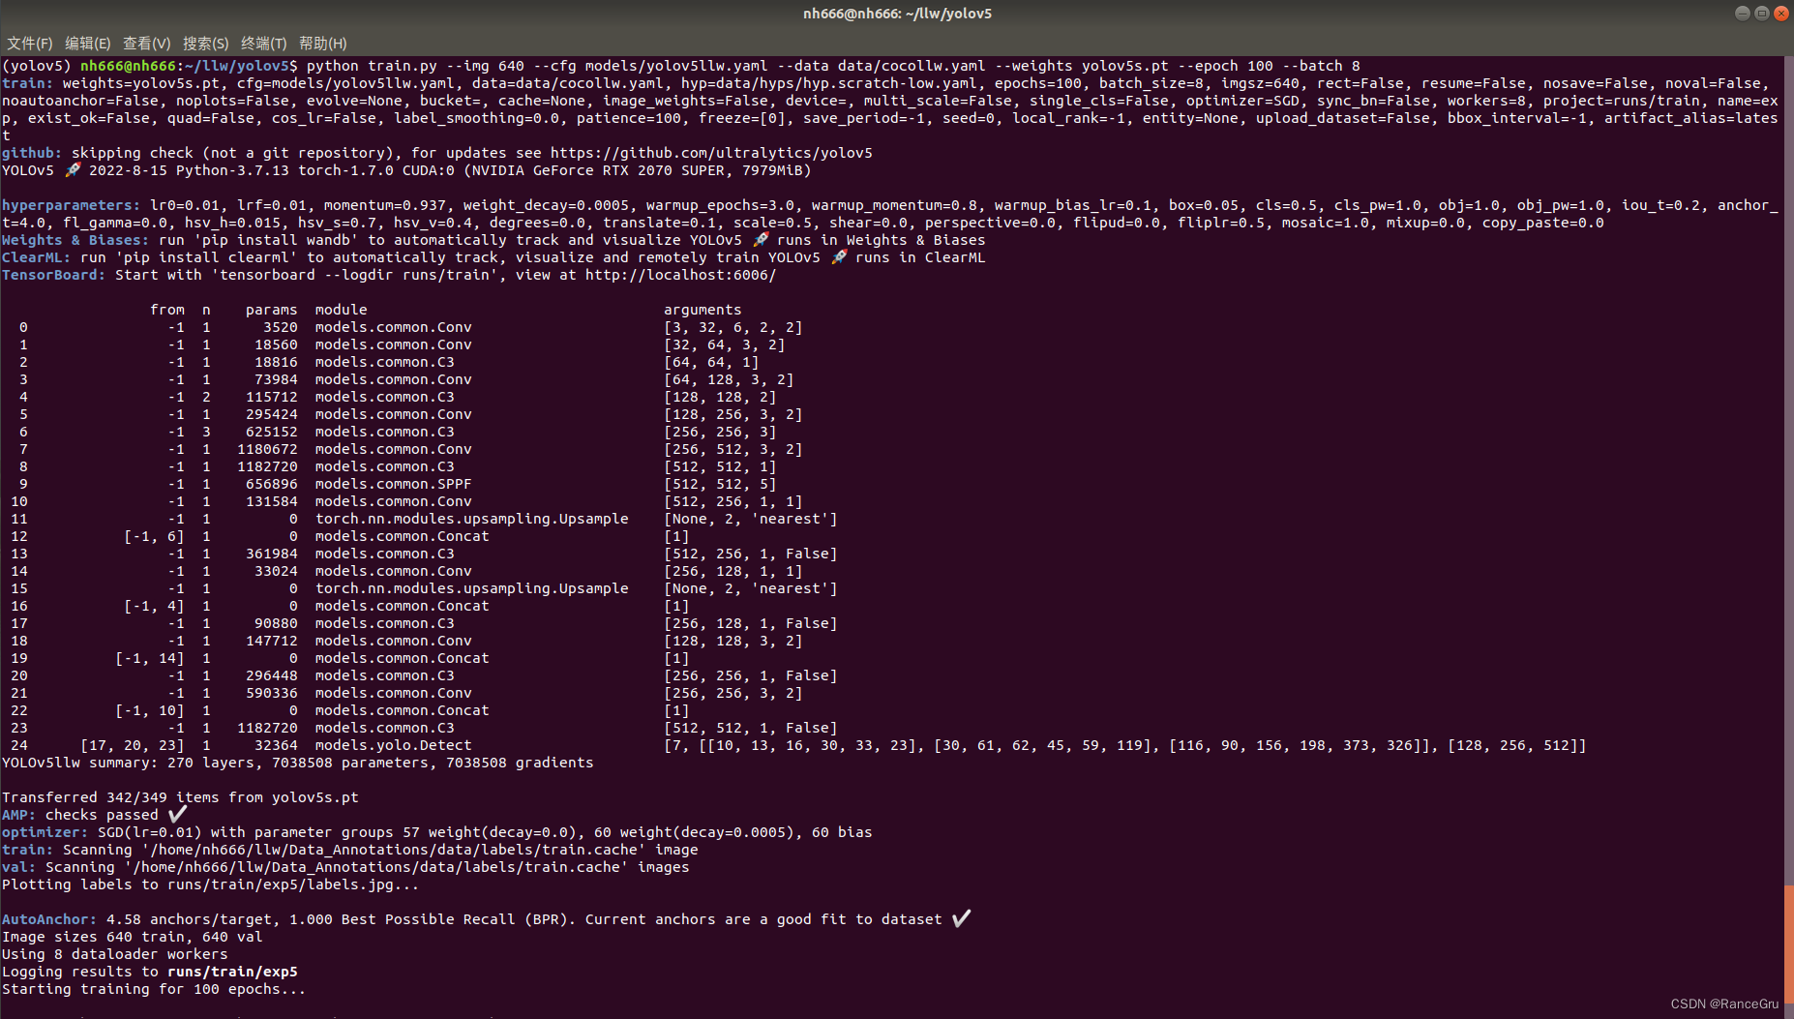Viewport: 1794px width, 1019px height.
Task: Click the 'arguments' column header
Action: click(x=703, y=310)
